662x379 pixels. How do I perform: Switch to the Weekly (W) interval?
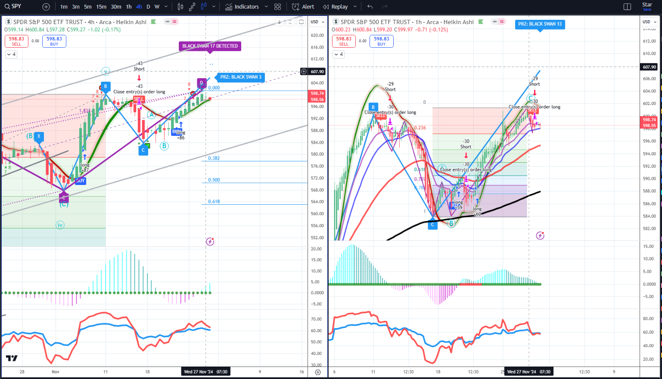(x=157, y=7)
